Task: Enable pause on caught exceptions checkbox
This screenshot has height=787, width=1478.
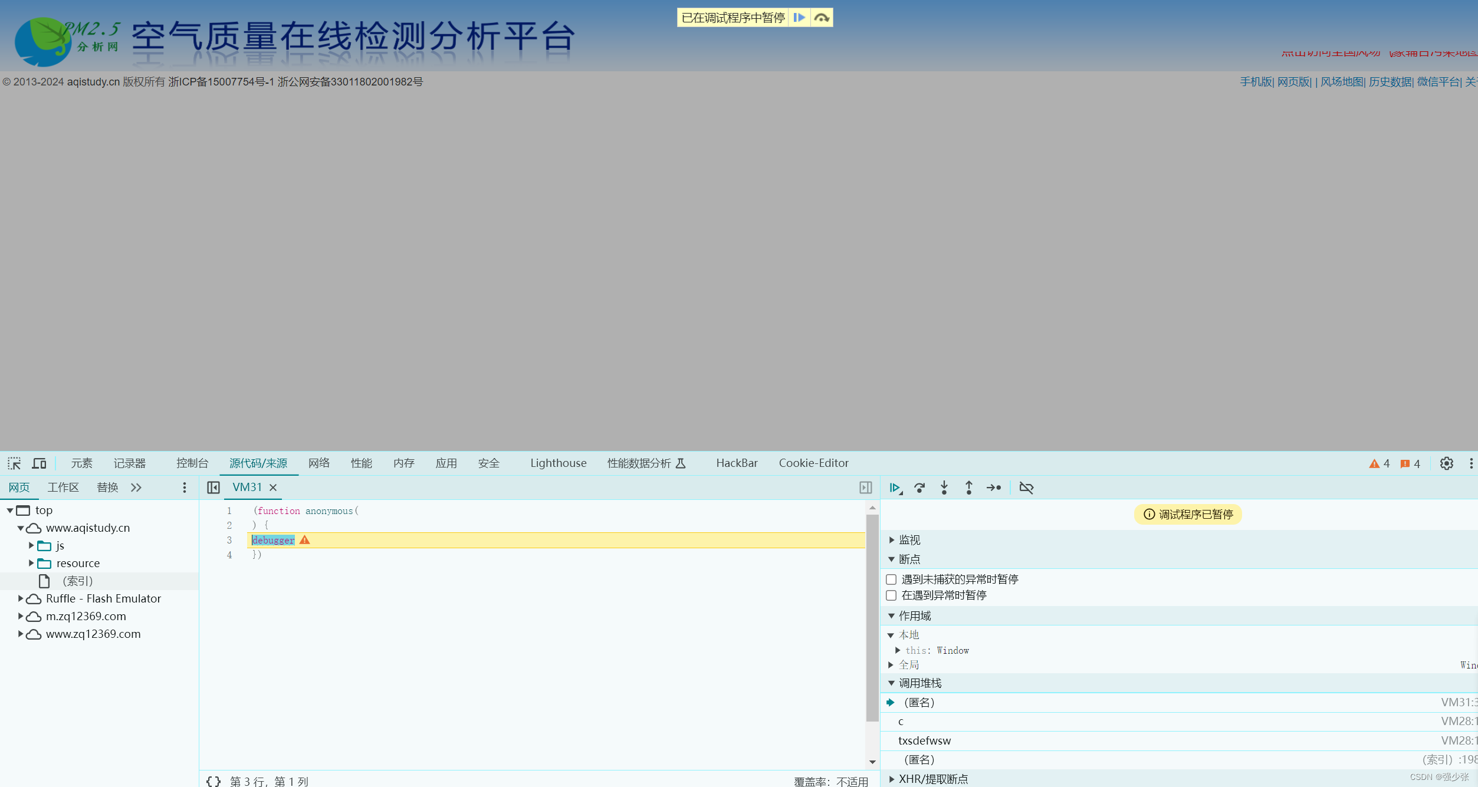Action: 891,595
